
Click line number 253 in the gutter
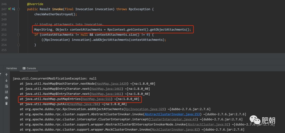point(4,40)
